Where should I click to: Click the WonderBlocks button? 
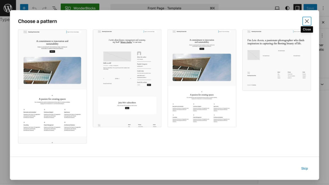80,8
